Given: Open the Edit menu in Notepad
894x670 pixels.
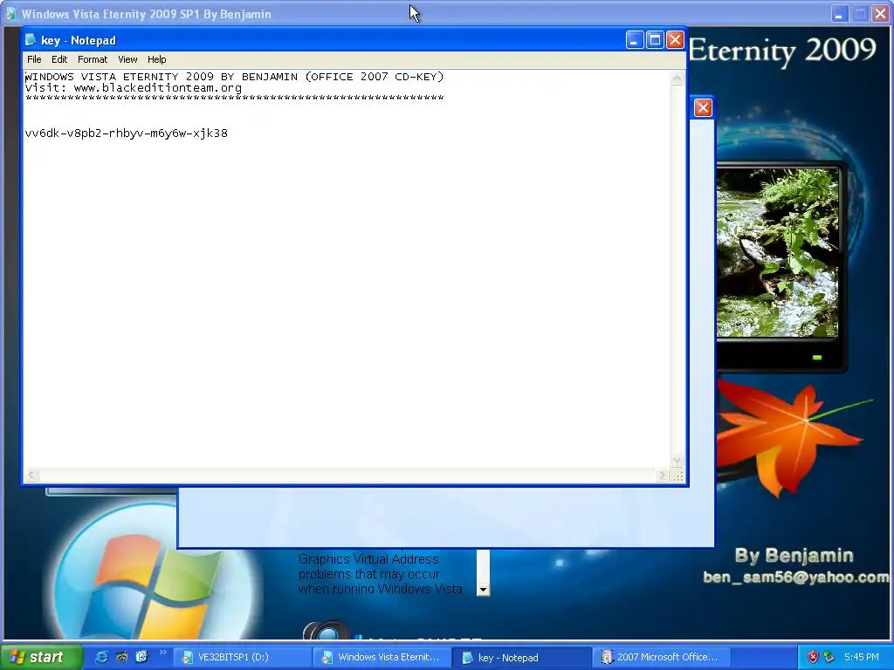Looking at the screenshot, I should (59, 59).
